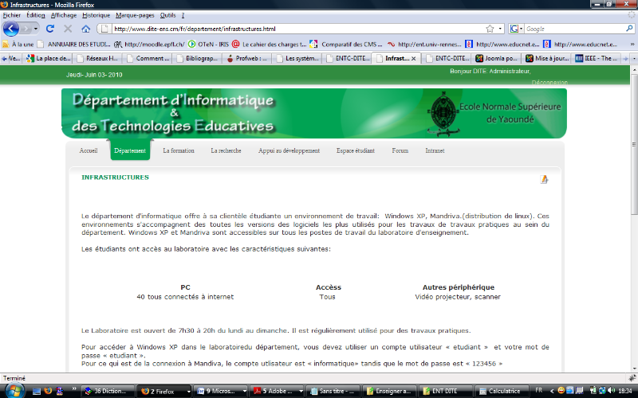Launch Firefox from the quick-launch bar

point(48,391)
